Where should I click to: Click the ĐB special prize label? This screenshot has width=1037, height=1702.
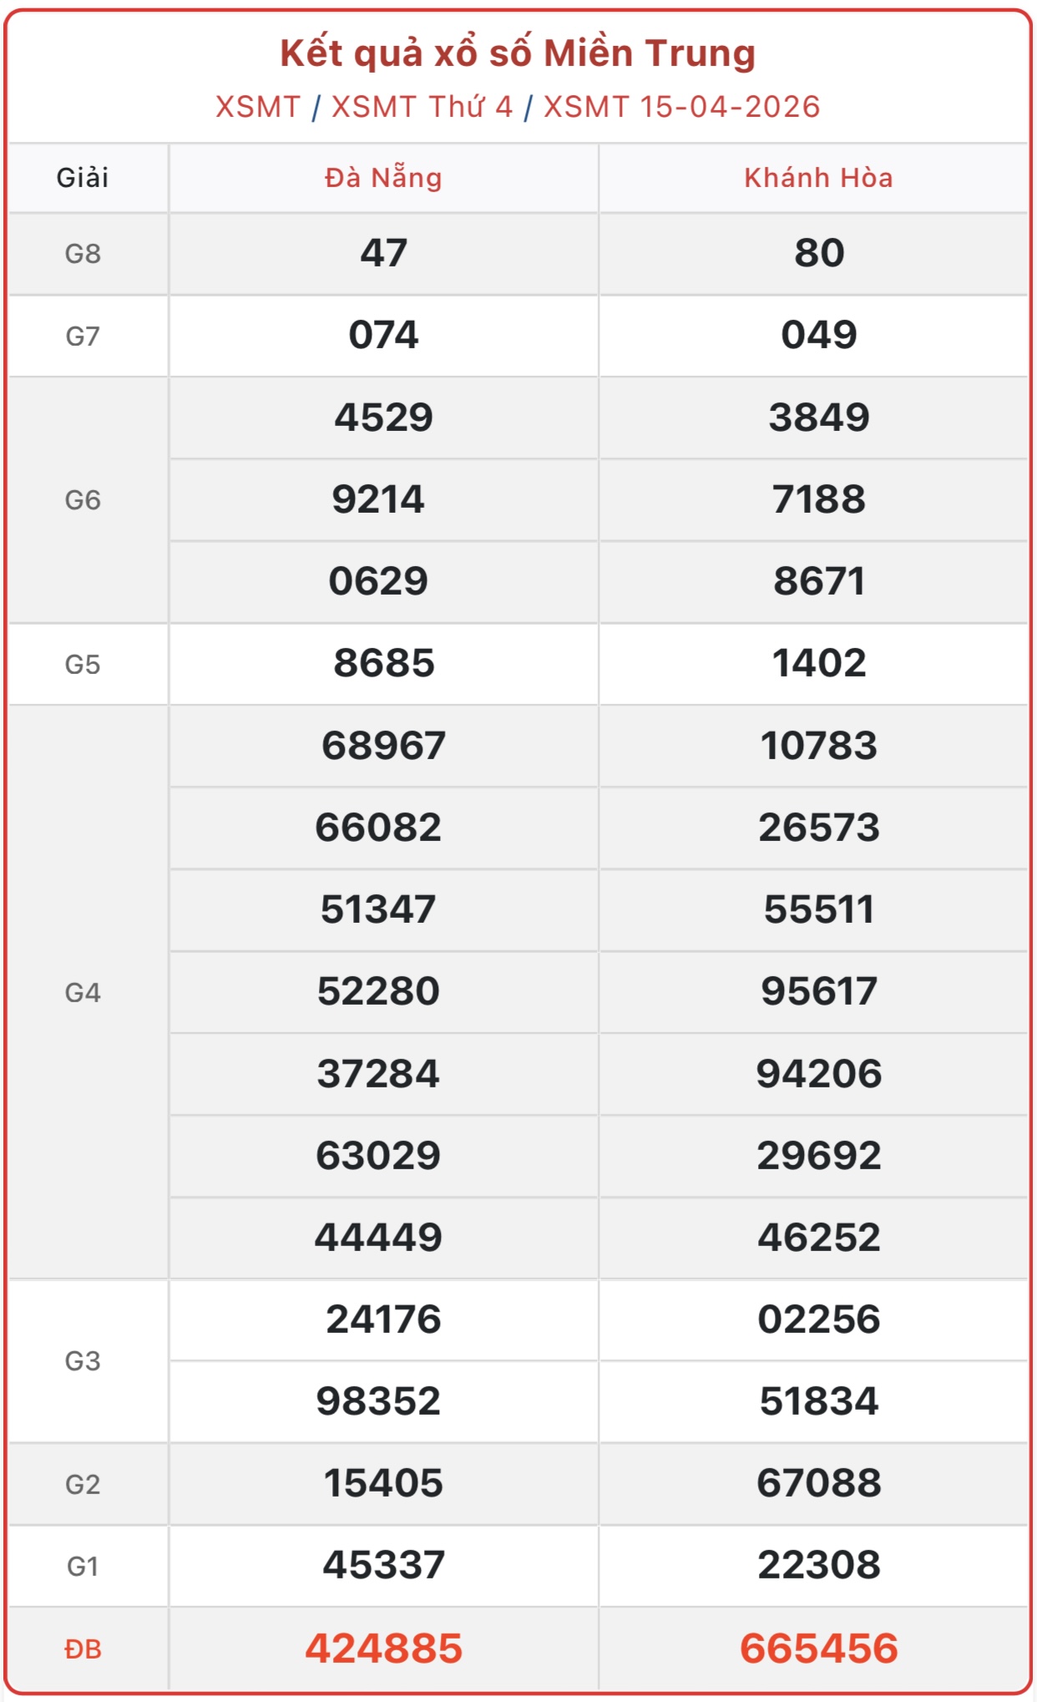(x=83, y=1649)
